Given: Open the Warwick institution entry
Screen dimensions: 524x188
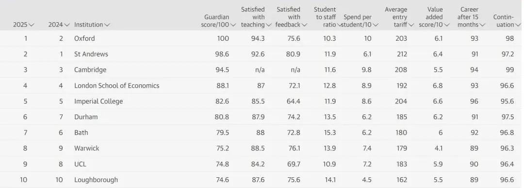Looking at the screenshot, I should pyautogui.click(x=86, y=148).
